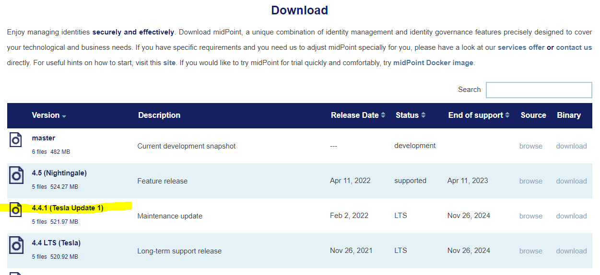Follow the 'site' hints link

(169, 63)
